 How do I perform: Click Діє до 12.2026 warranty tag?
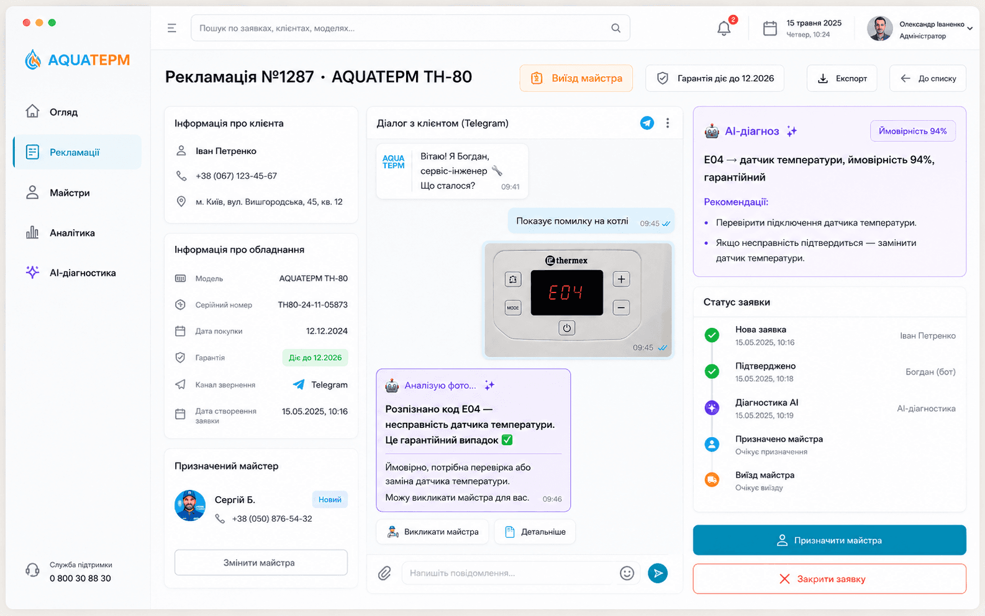pyautogui.click(x=315, y=358)
